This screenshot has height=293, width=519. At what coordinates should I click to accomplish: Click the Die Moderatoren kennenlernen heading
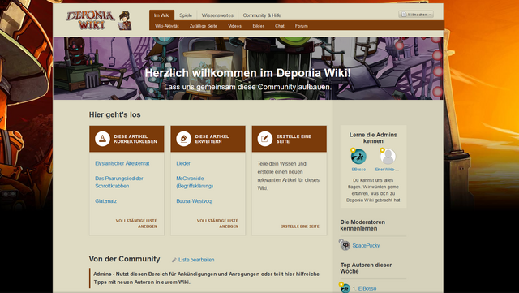pyautogui.click(x=362, y=225)
